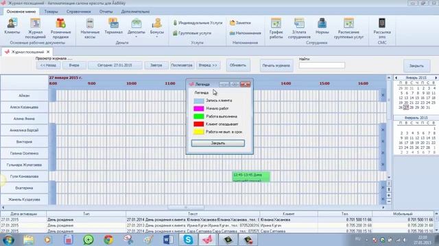Switch to the Отчеты ribbon tab
439x246 pixels.
point(106,12)
